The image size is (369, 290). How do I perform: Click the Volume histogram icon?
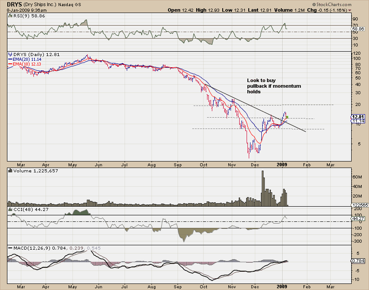click(10, 171)
